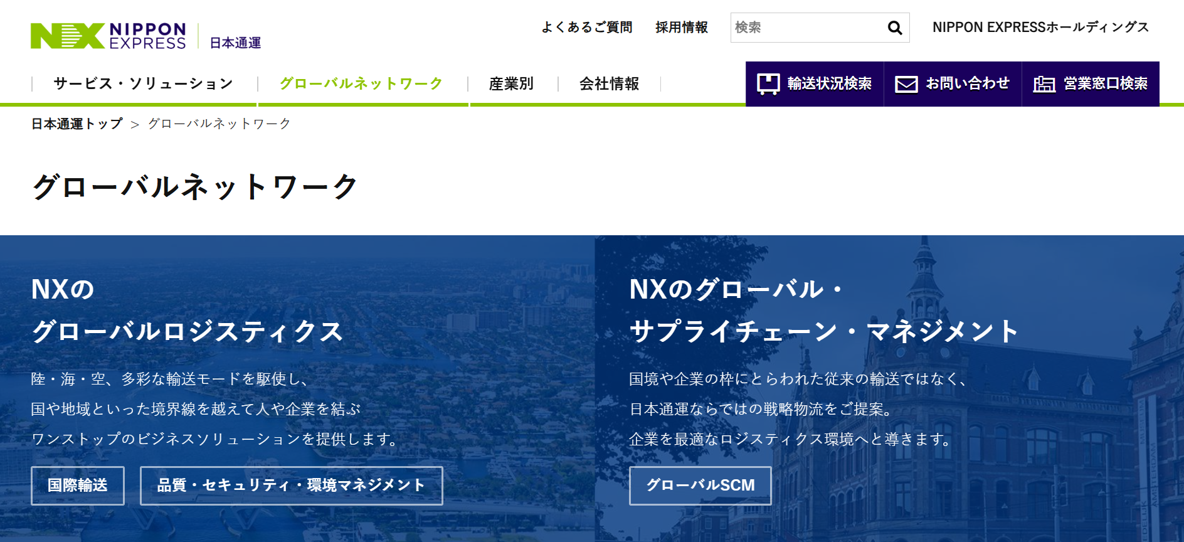Go to 日本通運トップ breadcrumb link
Screen dimensions: 1184x542
[x=77, y=124]
